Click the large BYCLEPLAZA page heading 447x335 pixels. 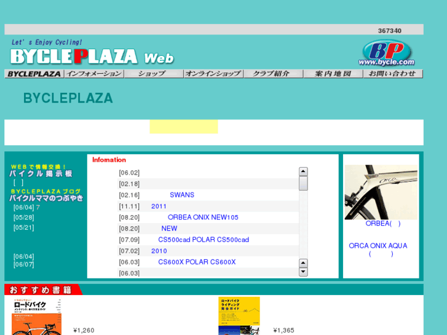click(68, 98)
